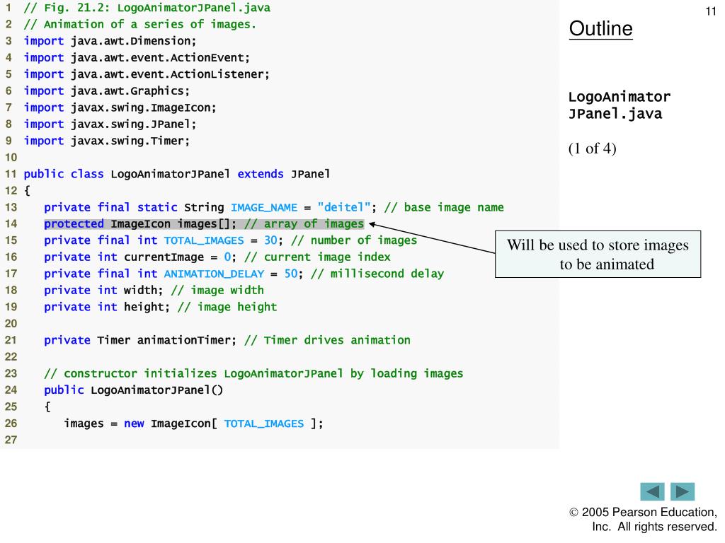The image size is (725, 543).
Task: Click the 'private int width' line
Action: [x=154, y=291]
